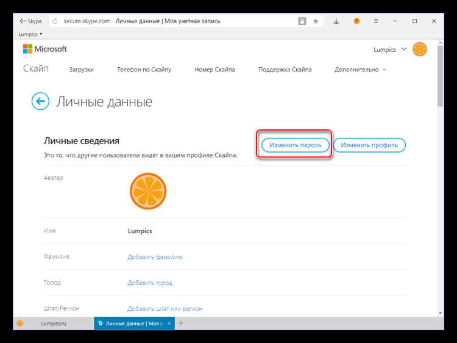Open Номер Скайпа

[x=214, y=70]
